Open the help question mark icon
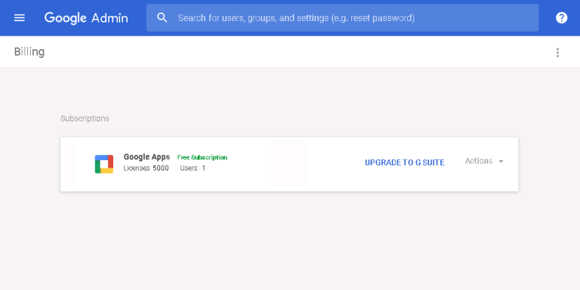The width and height of the screenshot is (580, 290). pyautogui.click(x=561, y=18)
